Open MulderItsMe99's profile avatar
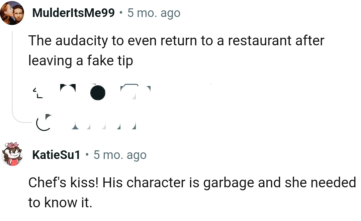The image size is (361, 221). pyautogui.click(x=12, y=13)
